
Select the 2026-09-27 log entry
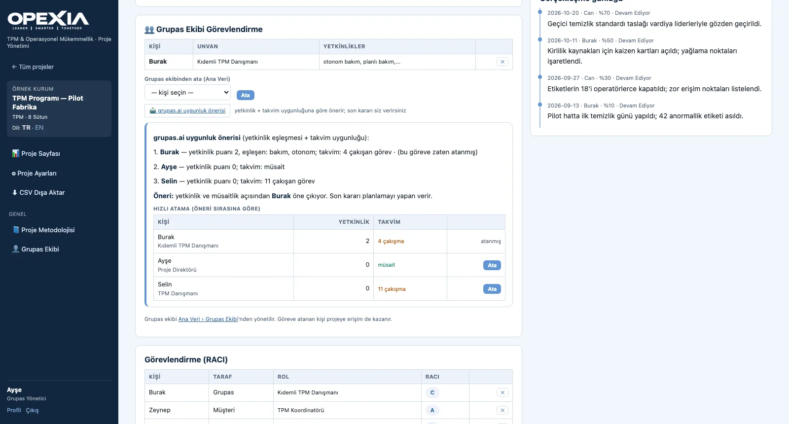click(654, 84)
